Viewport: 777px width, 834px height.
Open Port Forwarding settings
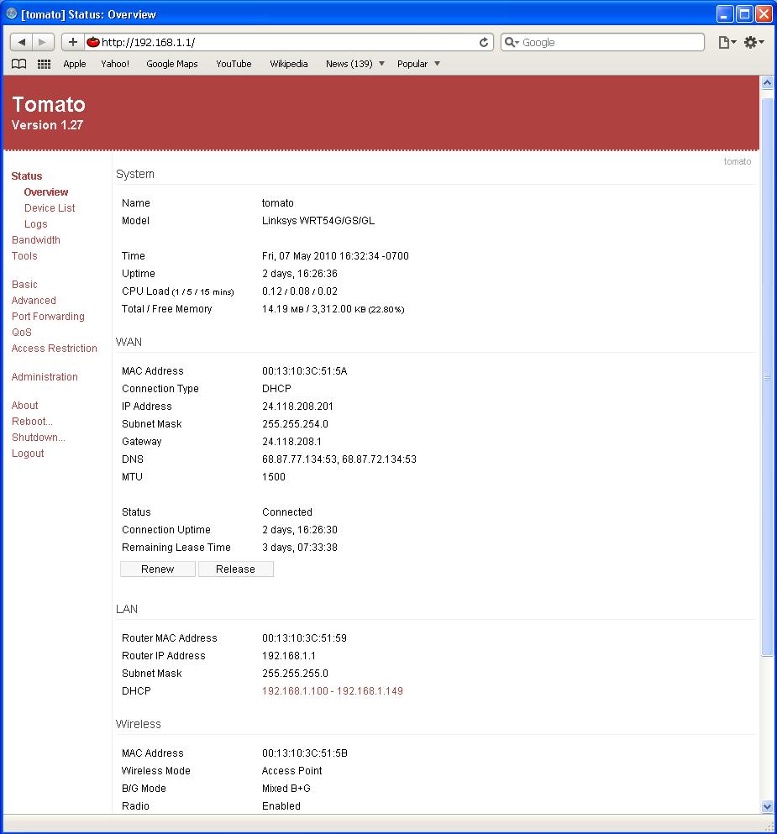pyautogui.click(x=48, y=317)
